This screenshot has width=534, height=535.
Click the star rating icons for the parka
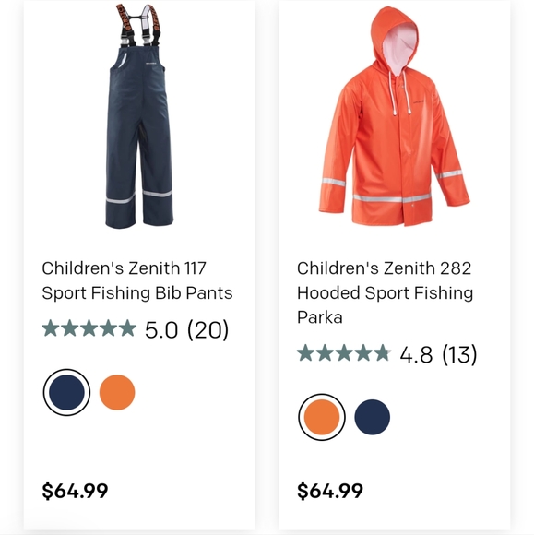coord(344,352)
